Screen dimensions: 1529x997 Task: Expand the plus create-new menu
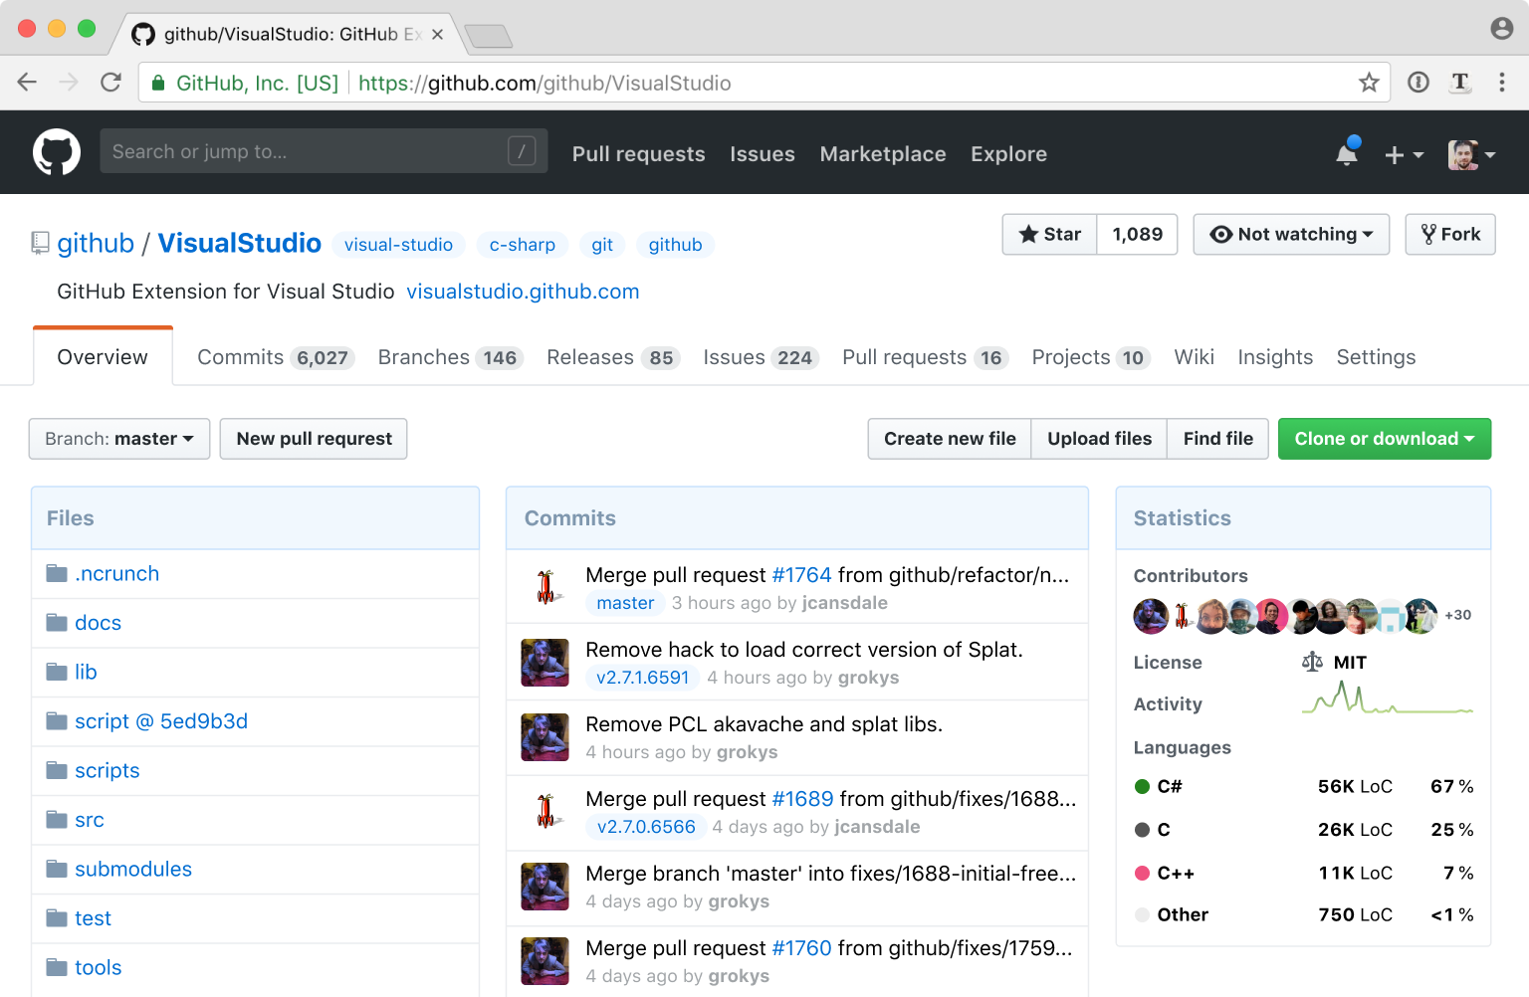pyautogui.click(x=1404, y=154)
